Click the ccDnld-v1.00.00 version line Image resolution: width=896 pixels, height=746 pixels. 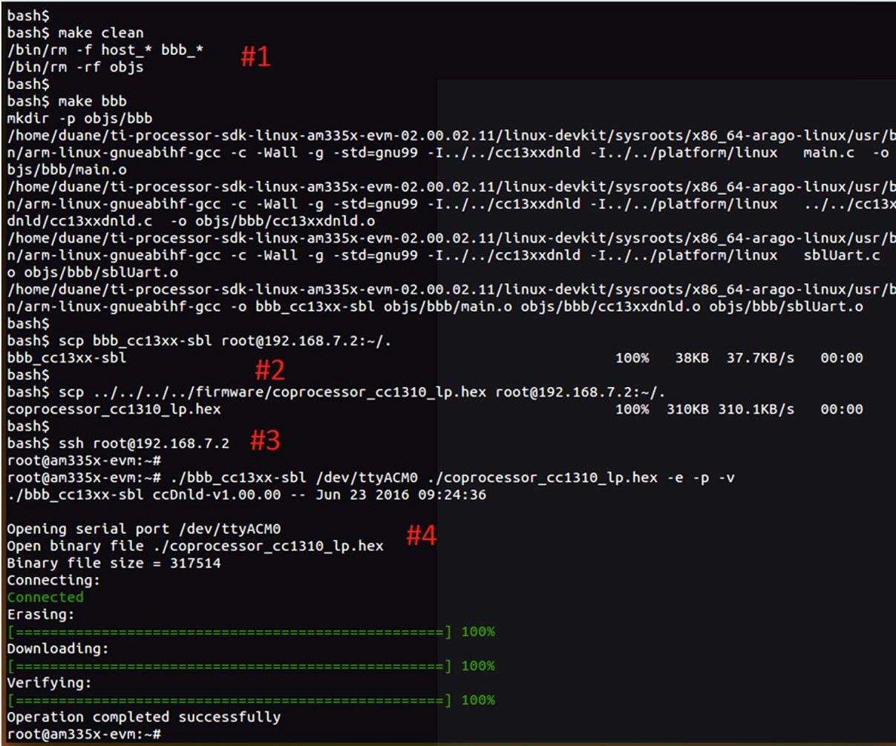tap(246, 495)
